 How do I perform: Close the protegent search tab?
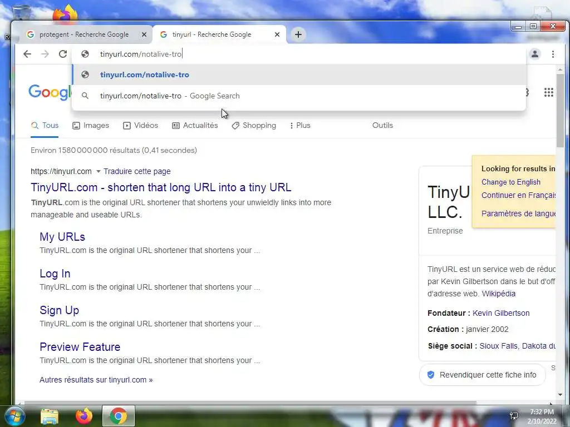click(x=144, y=34)
